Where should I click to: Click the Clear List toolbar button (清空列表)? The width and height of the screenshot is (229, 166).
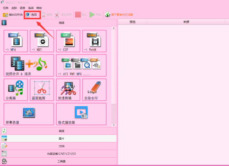pos(63,15)
